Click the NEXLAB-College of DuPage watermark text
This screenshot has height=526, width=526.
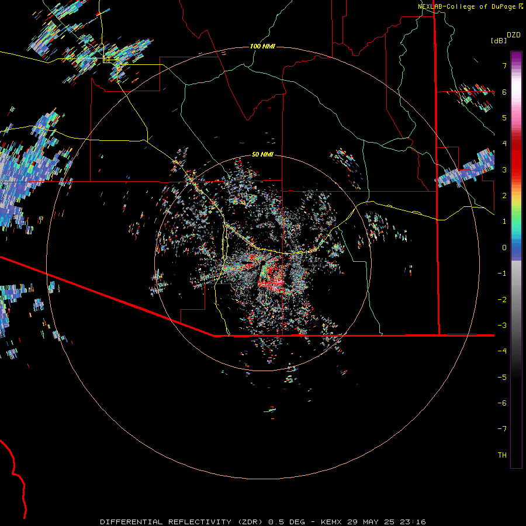click(470, 6)
